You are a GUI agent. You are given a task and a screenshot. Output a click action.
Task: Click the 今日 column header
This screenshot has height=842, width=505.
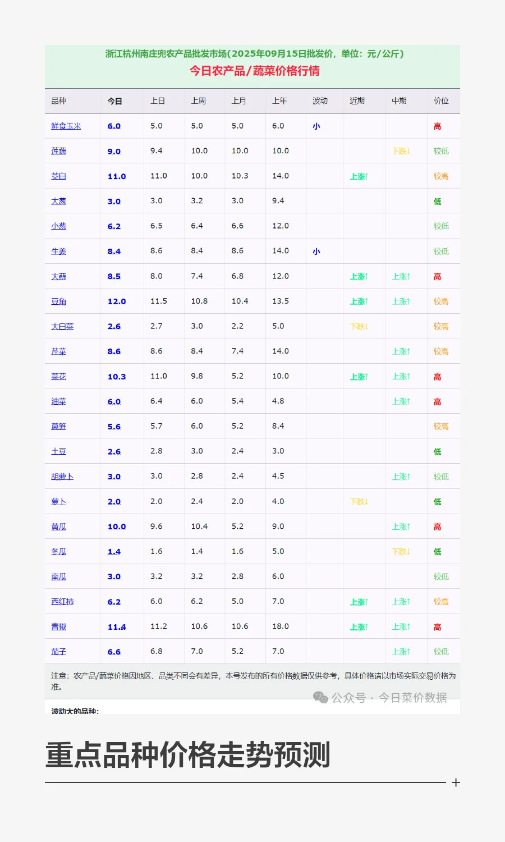[115, 101]
